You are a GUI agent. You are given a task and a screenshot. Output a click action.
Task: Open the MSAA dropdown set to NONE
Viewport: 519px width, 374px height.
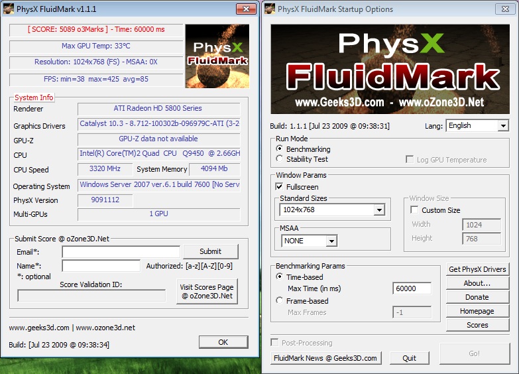(309, 241)
